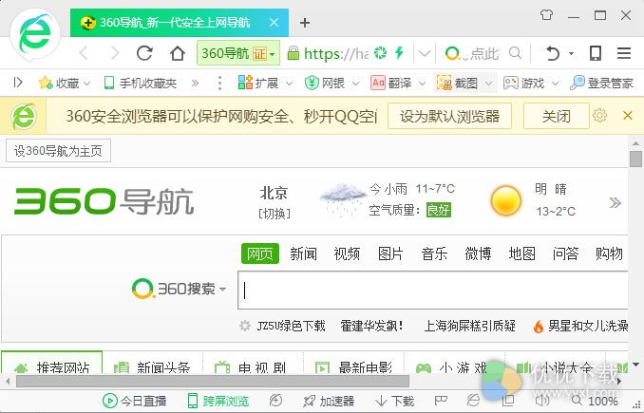Click the 360 browser logo avatar

point(35,35)
